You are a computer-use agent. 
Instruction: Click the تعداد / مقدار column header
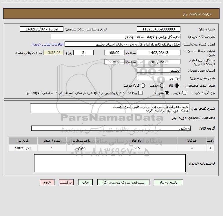52,141
